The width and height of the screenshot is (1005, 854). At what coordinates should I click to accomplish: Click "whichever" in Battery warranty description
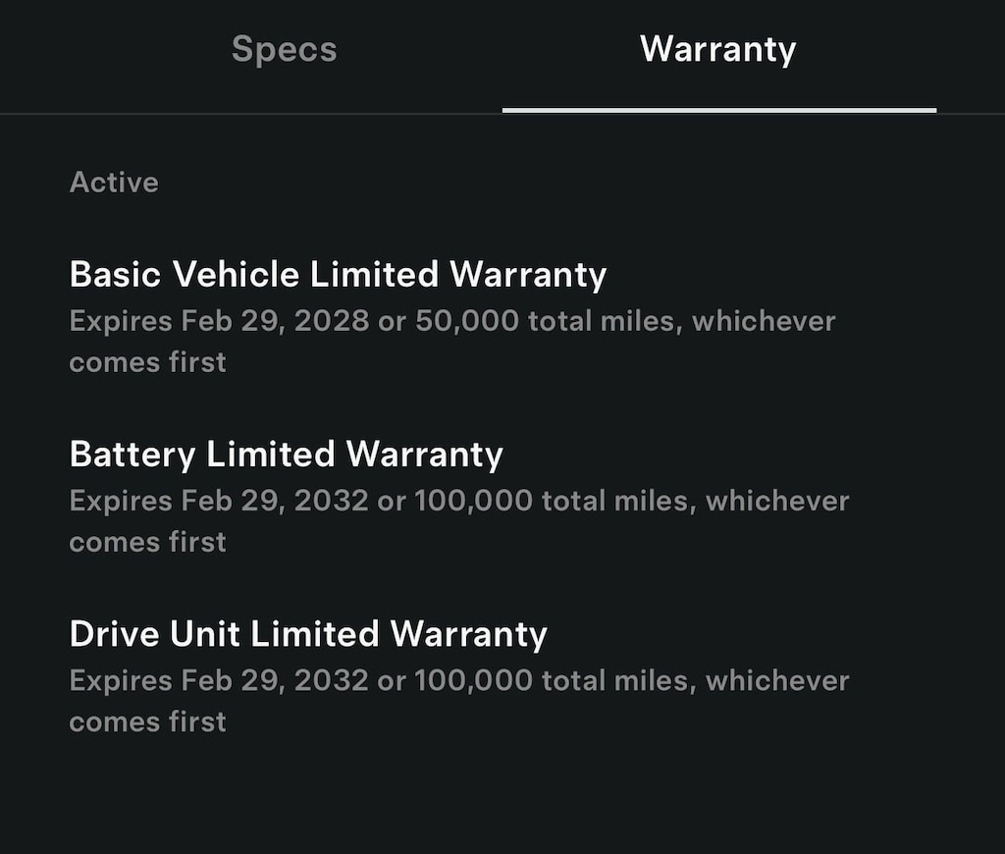[x=777, y=501]
